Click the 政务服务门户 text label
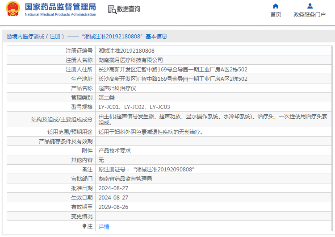Viewport: 335px width, 237px height. pos(310,15)
